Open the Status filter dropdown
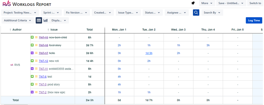This screenshot has height=105, width=264. point(153,13)
